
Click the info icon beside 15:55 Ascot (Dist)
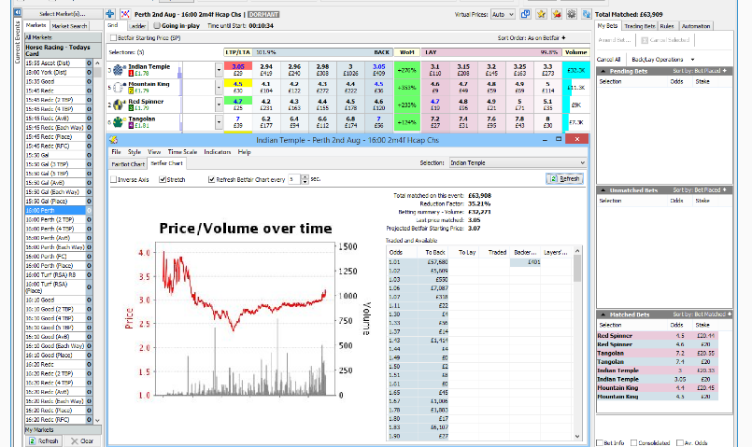point(89,63)
